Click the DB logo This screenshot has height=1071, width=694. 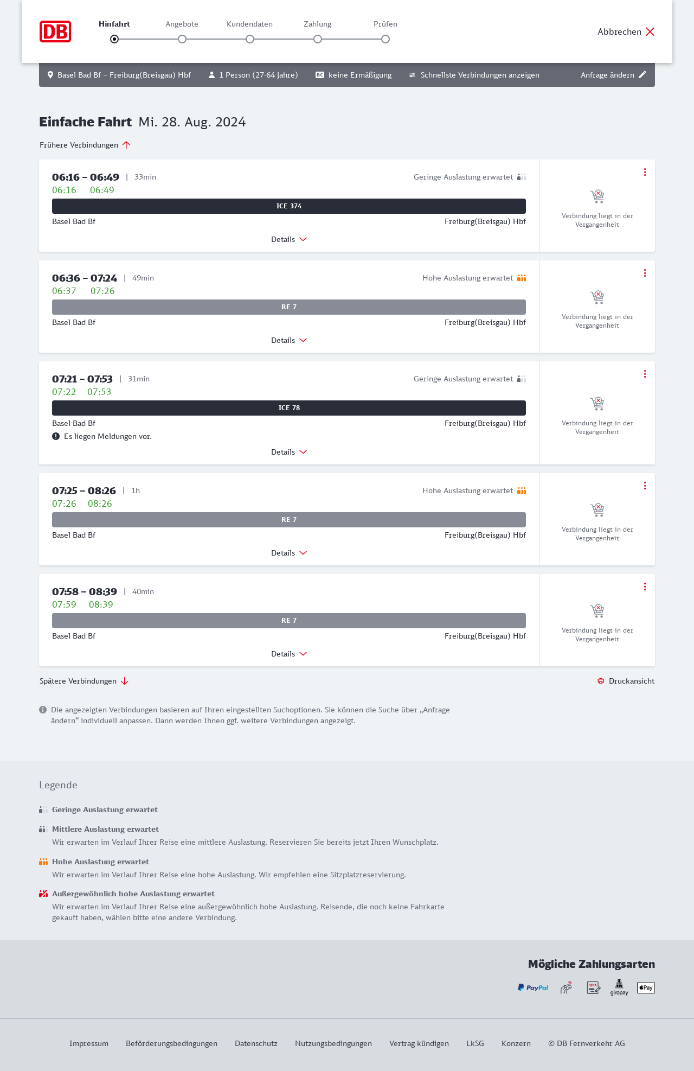pyautogui.click(x=55, y=31)
